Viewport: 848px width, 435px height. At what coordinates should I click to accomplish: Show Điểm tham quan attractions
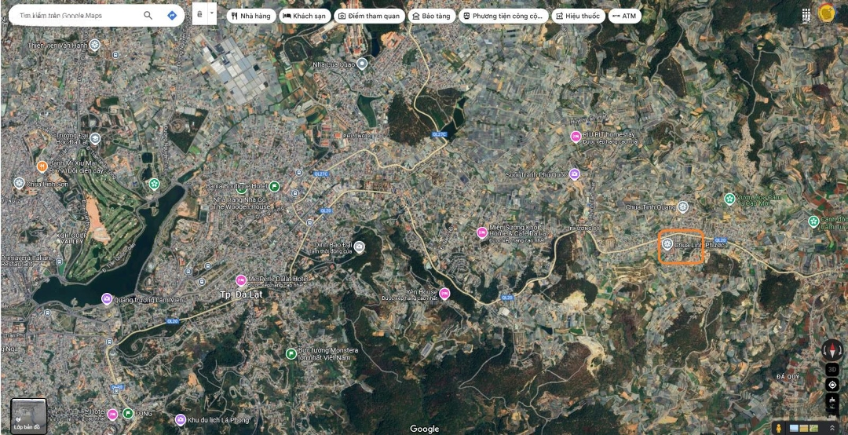point(368,16)
